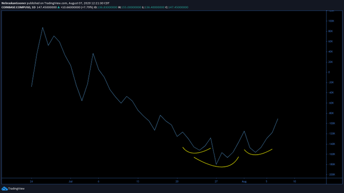Click the -200K price axis label
This screenshot has width=344, height=193.
coord(331,175)
